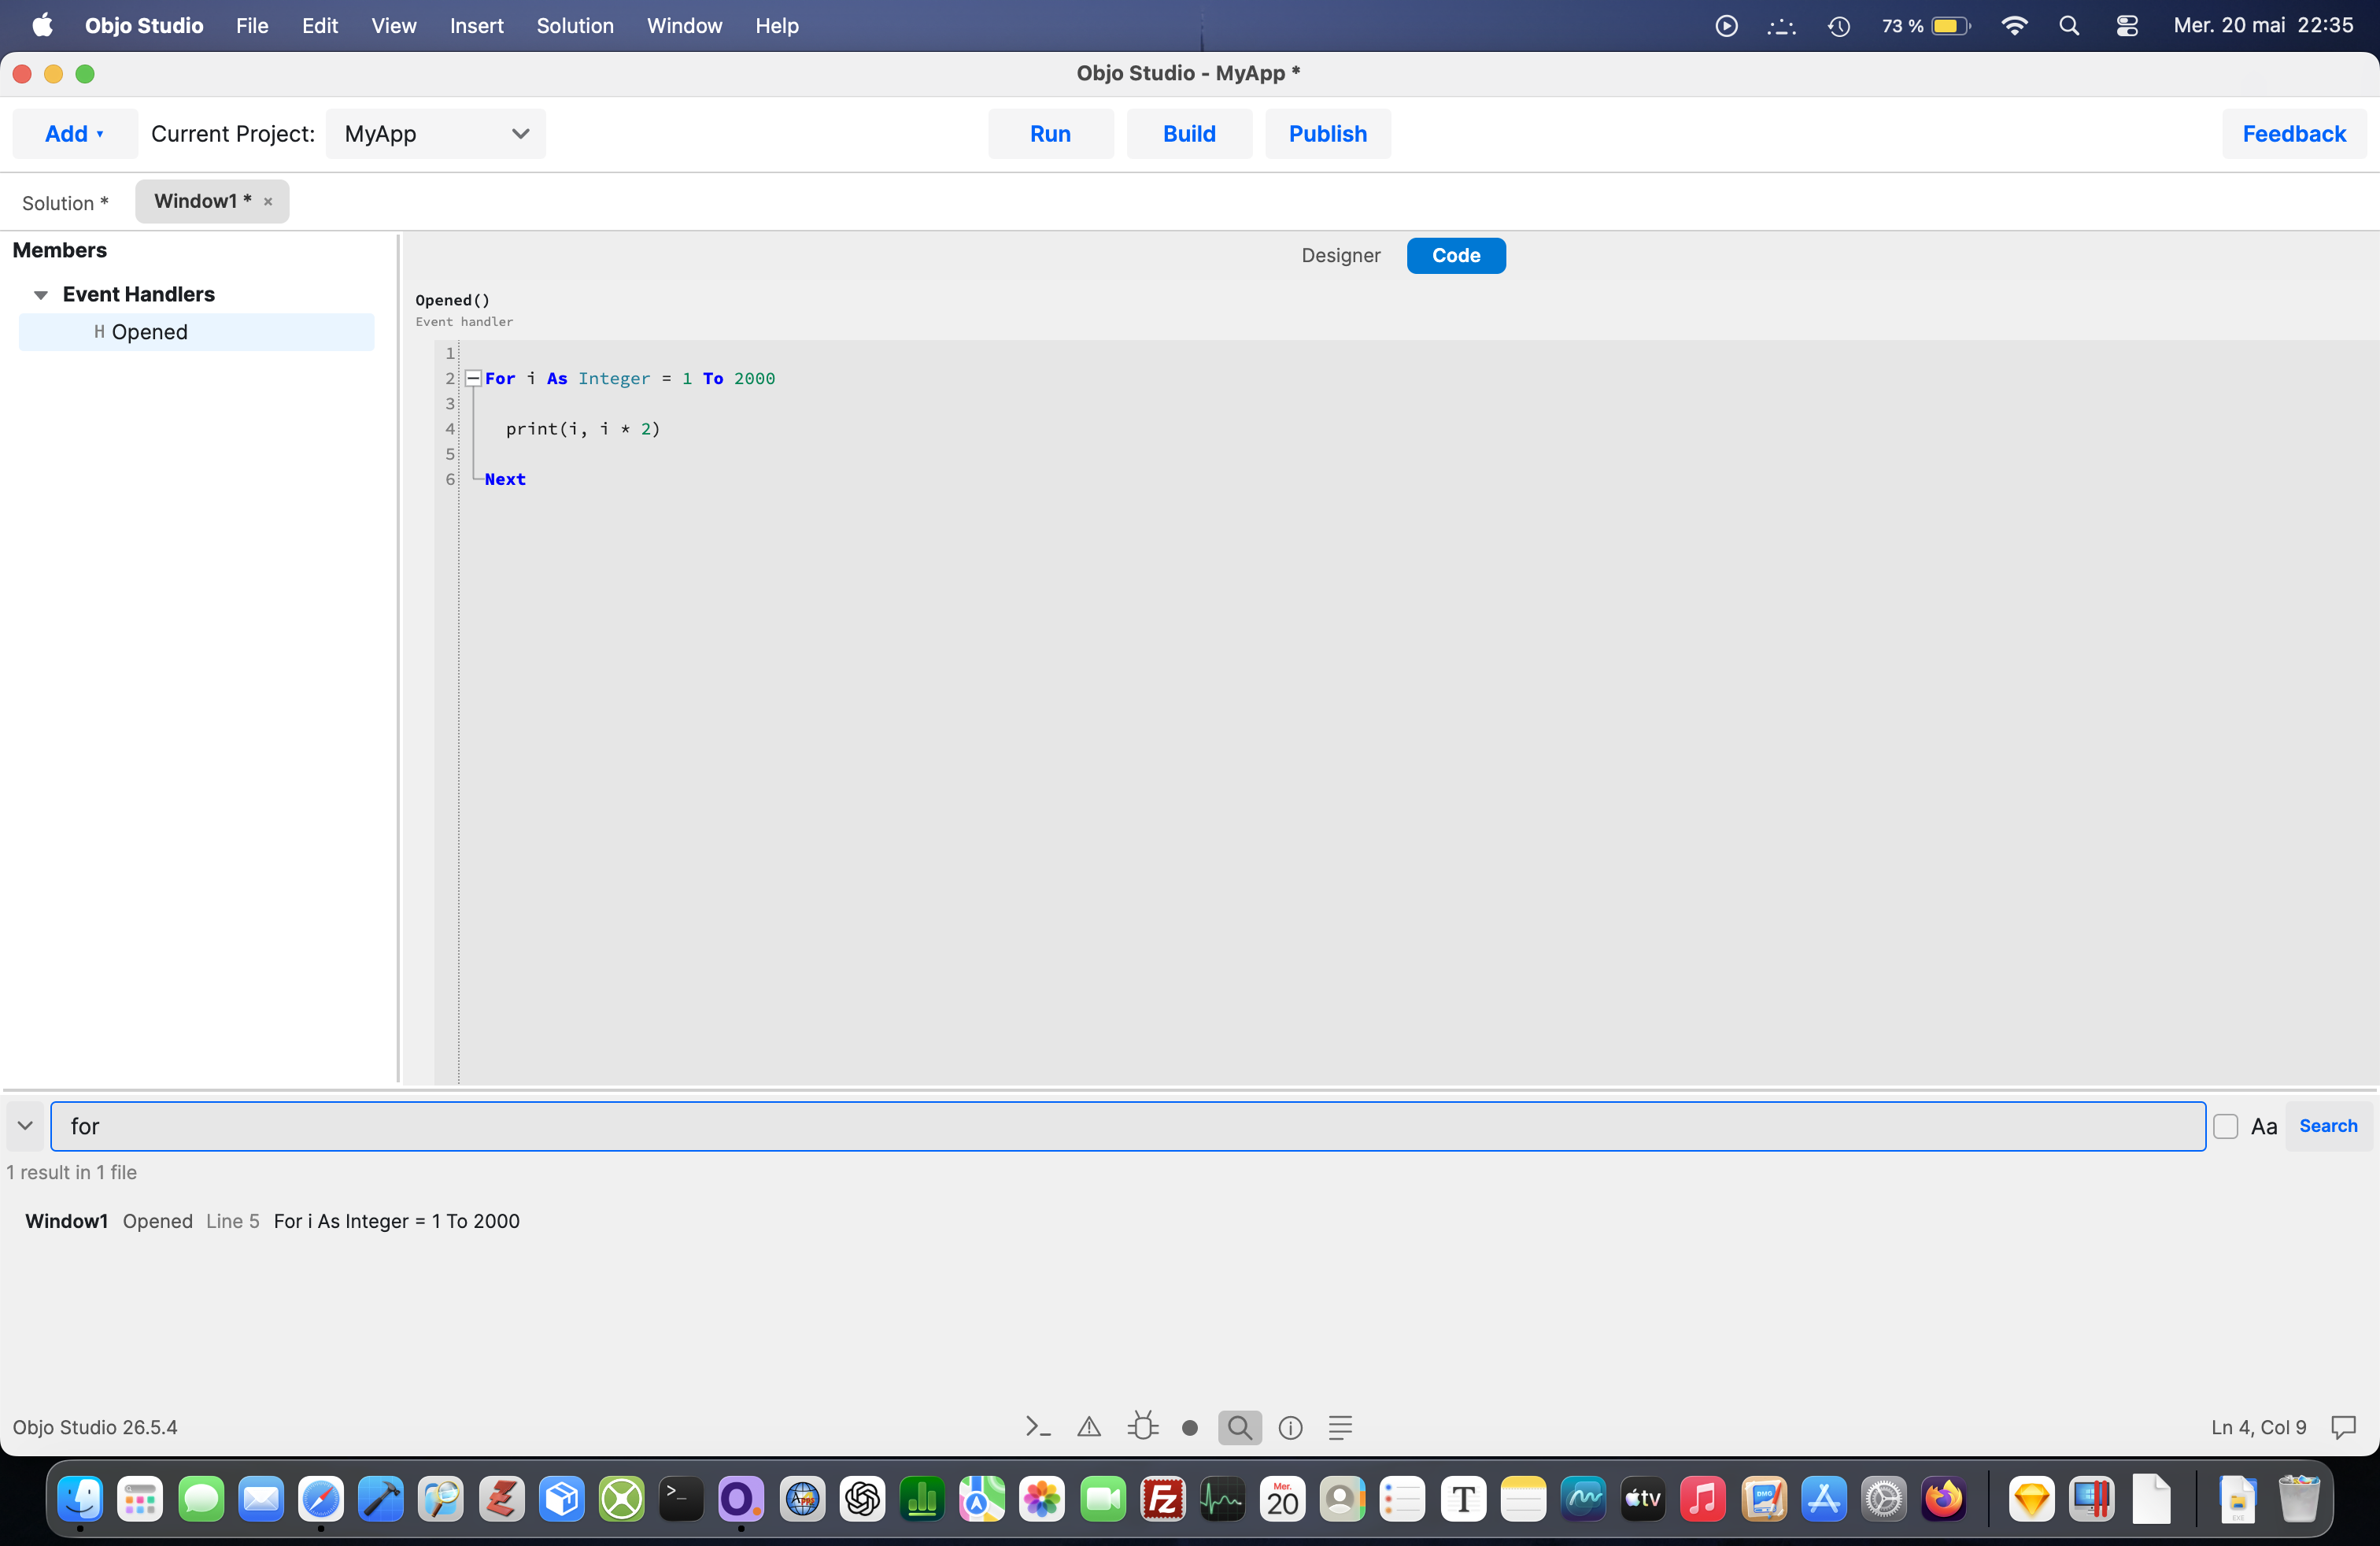The image size is (2380, 1546).
Task: Click the Time Machine clock icon
Action: coord(1839,26)
